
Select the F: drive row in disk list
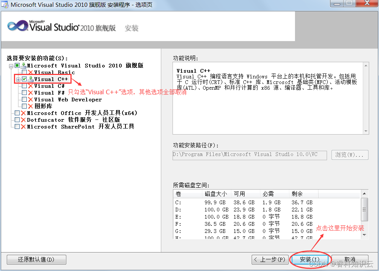[x=267, y=224]
